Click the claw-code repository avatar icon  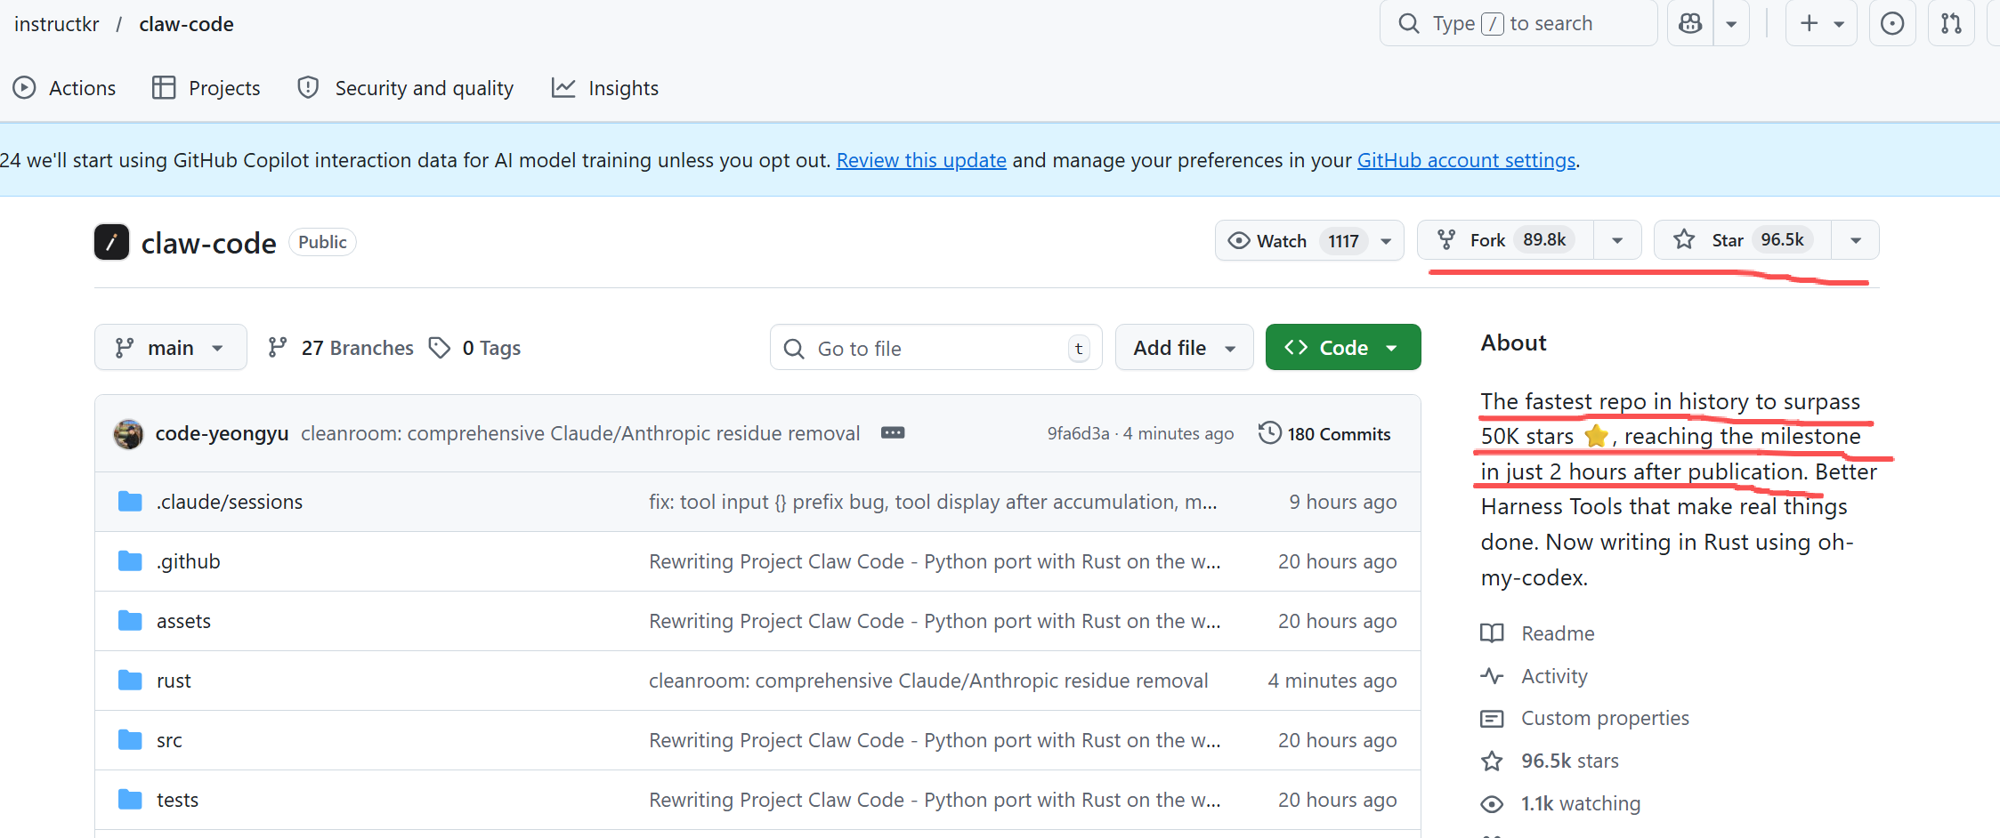click(x=111, y=242)
